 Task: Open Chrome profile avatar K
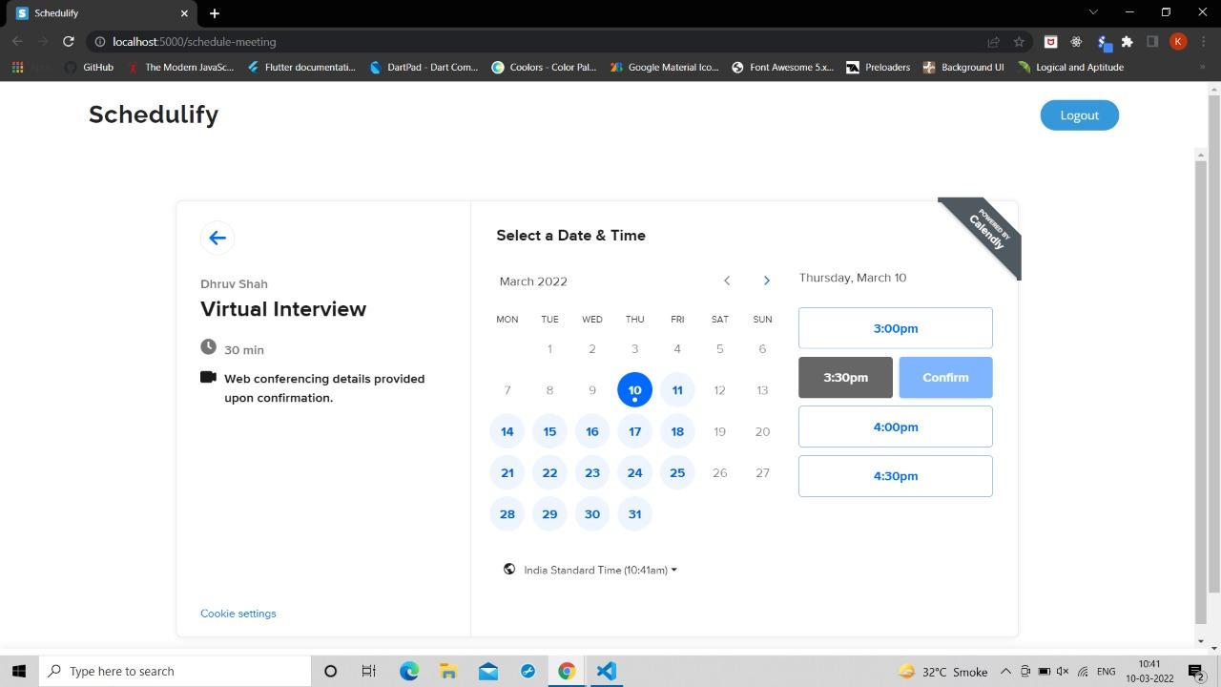[x=1178, y=41]
